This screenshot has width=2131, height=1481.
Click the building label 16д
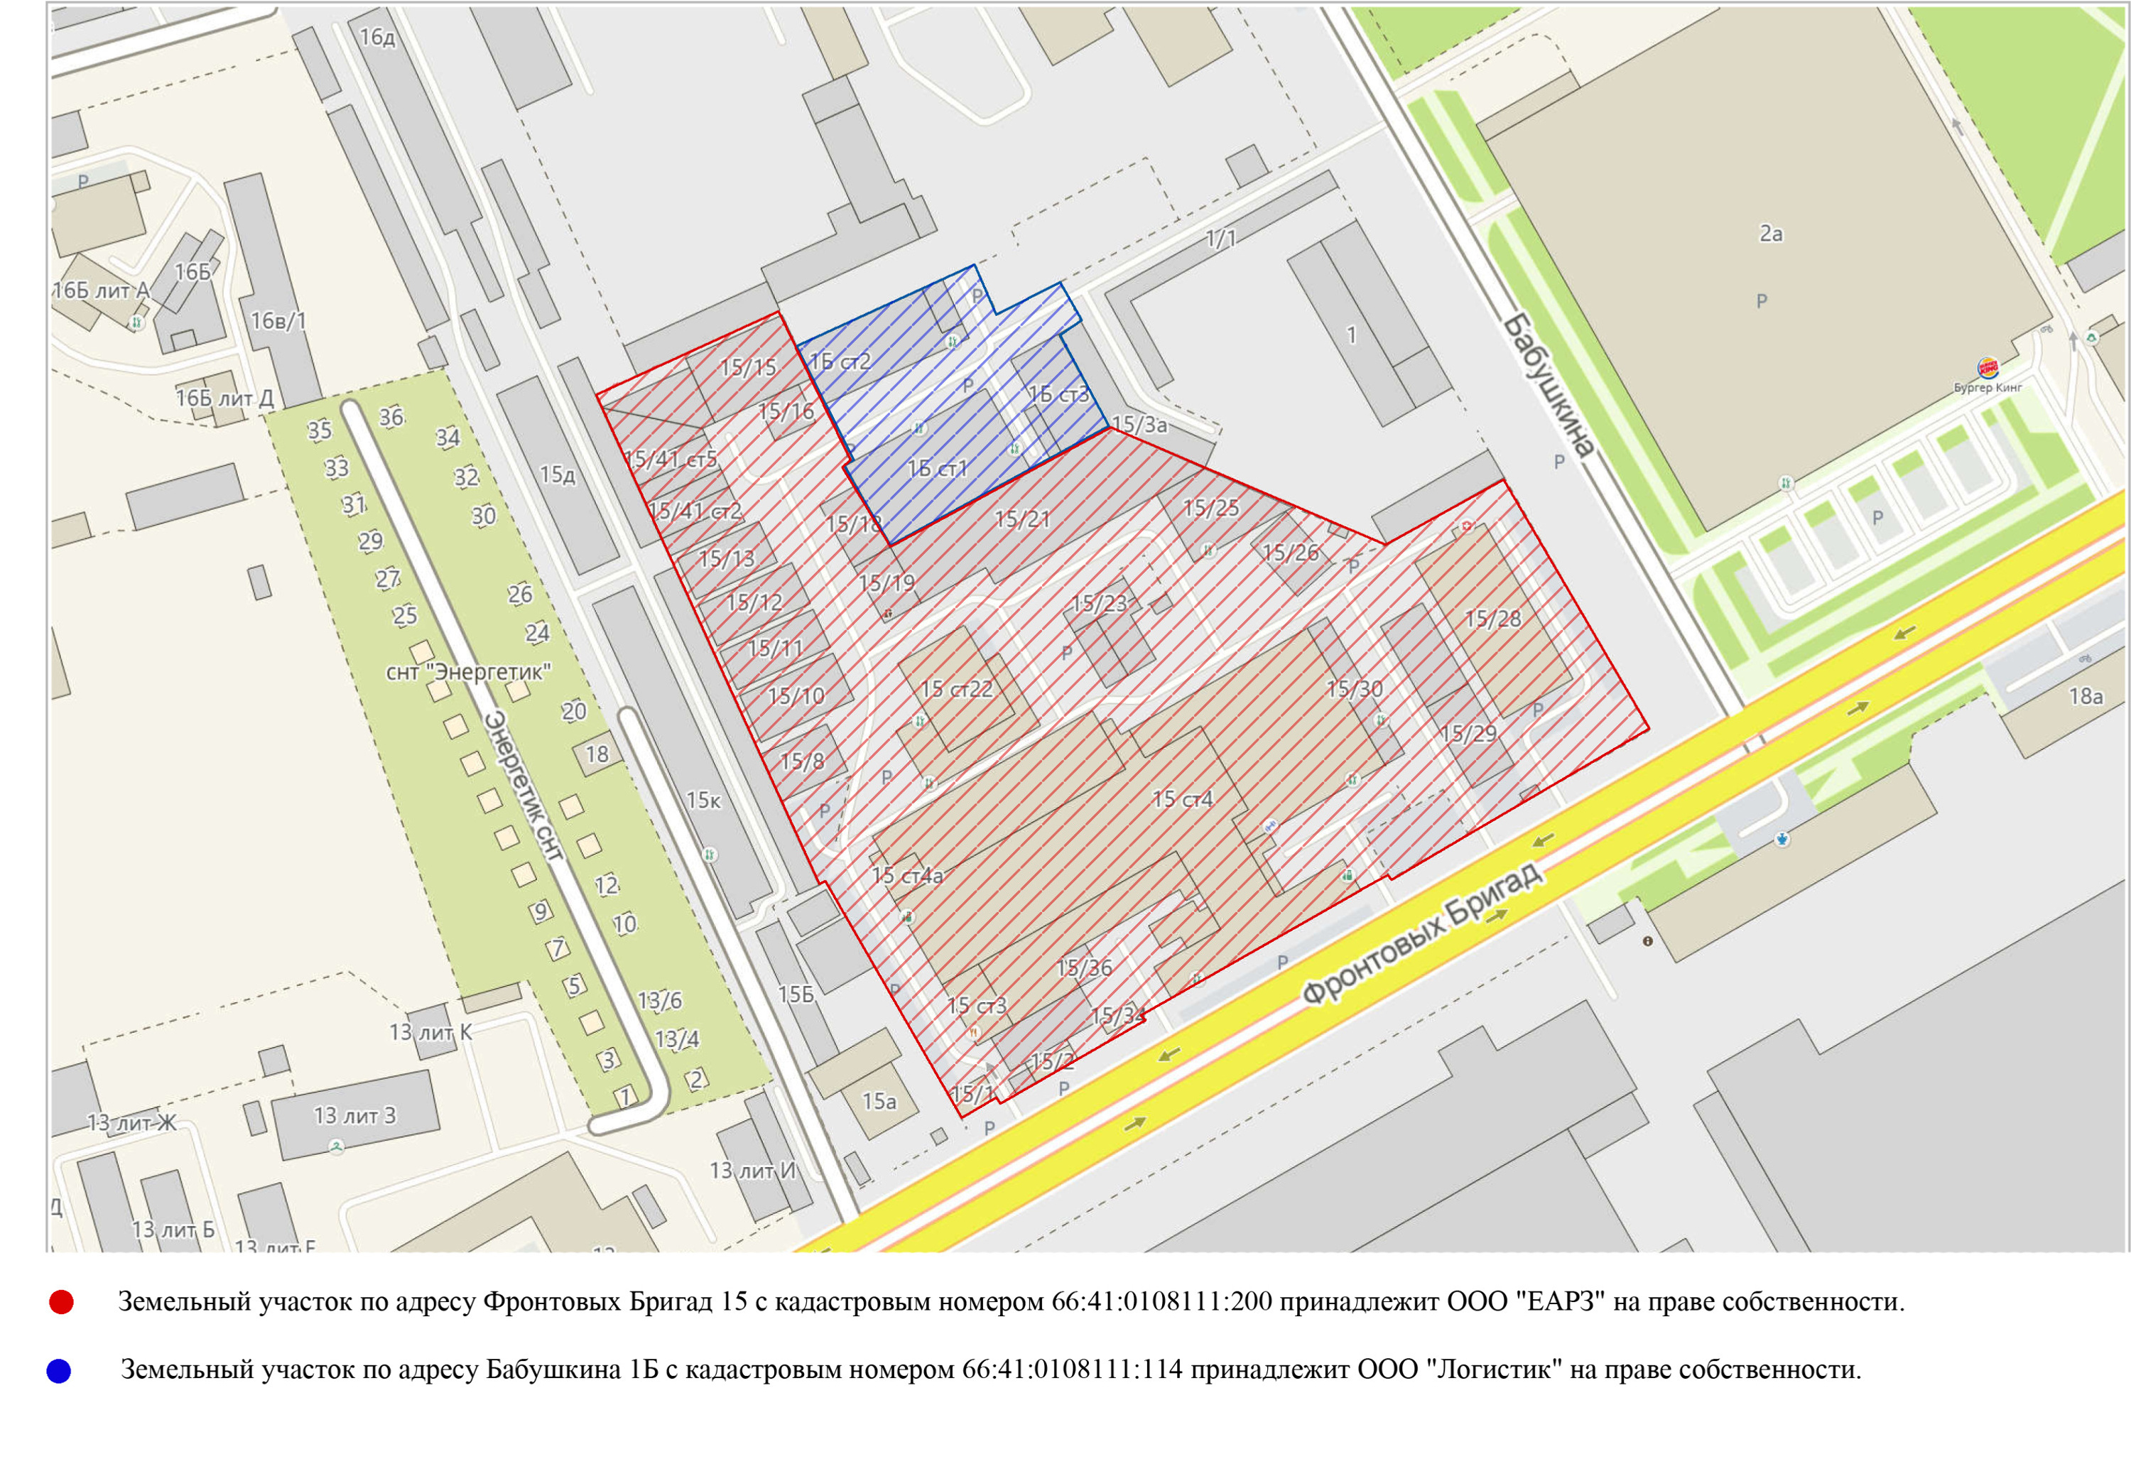coord(376,37)
